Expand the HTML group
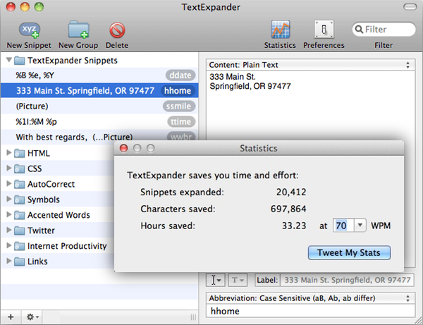This screenshot has width=423, height=325. click(x=9, y=153)
